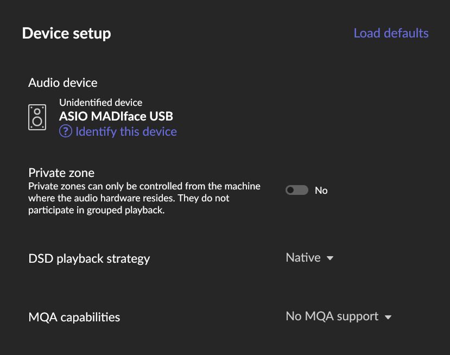Click the Audio device section label

[x=63, y=83]
